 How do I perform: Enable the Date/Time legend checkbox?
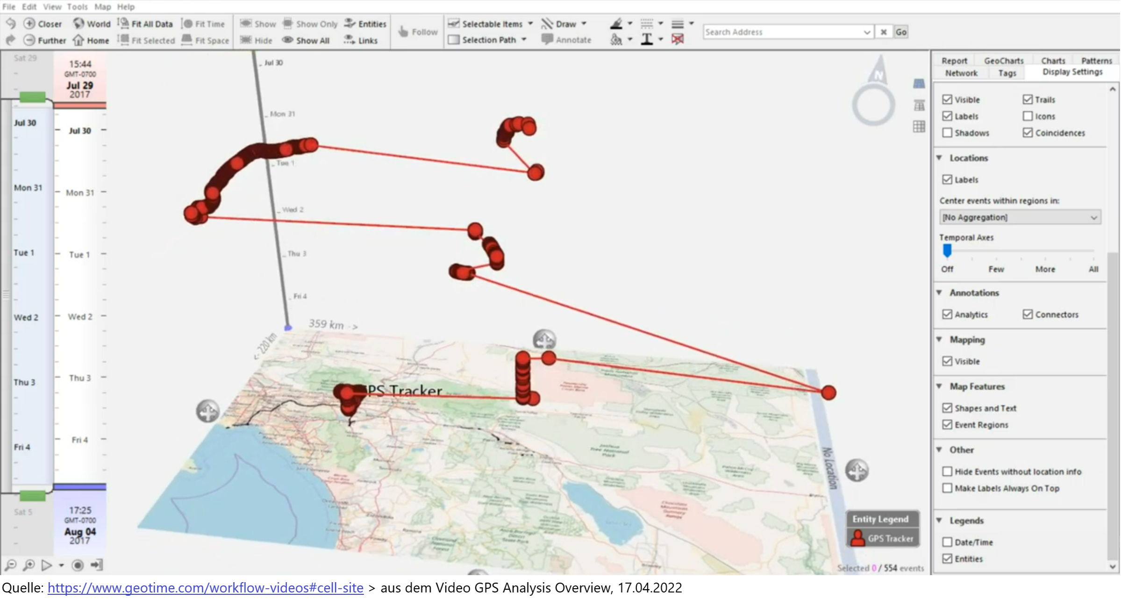(x=947, y=542)
